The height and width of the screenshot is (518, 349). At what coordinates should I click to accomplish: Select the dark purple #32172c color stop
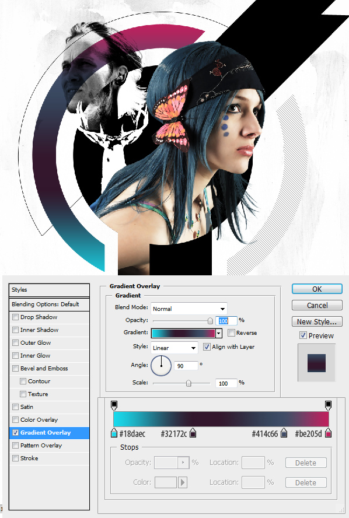[x=193, y=433]
